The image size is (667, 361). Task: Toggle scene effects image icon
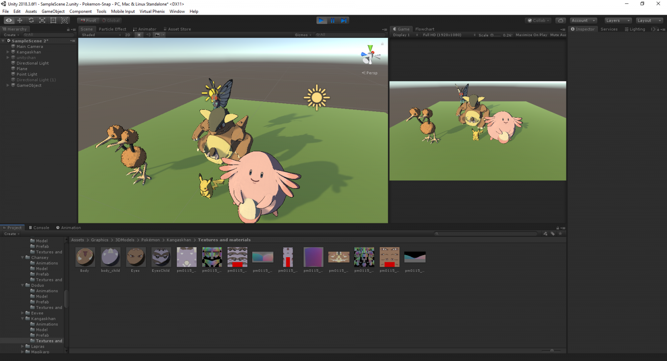point(157,35)
